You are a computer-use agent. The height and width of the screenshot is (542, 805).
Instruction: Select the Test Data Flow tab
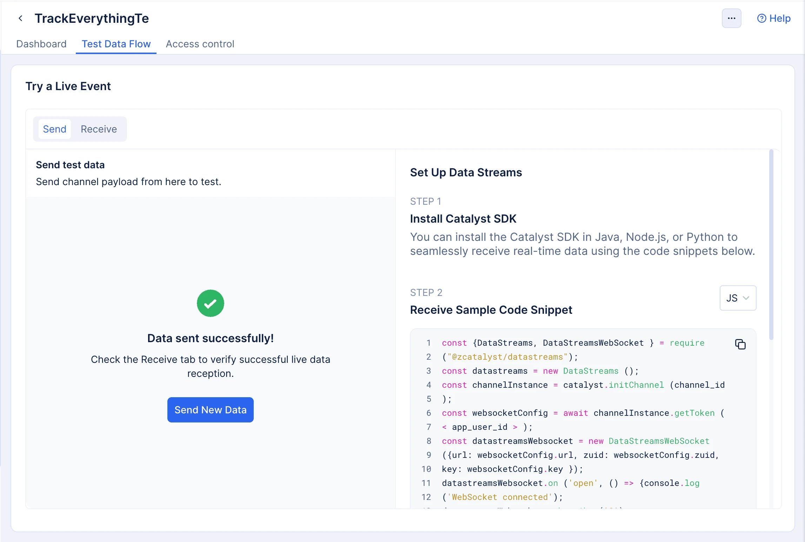pos(116,44)
